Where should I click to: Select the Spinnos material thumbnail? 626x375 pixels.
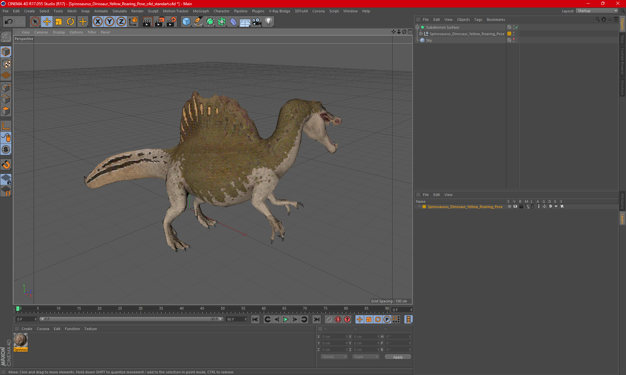[21, 340]
